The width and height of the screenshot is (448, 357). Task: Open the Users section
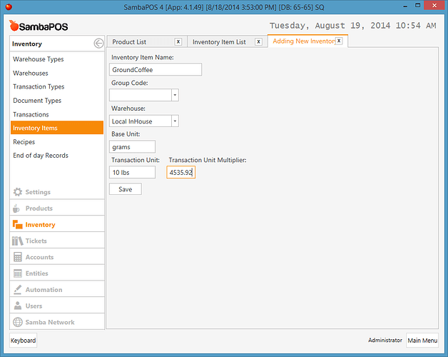57,306
